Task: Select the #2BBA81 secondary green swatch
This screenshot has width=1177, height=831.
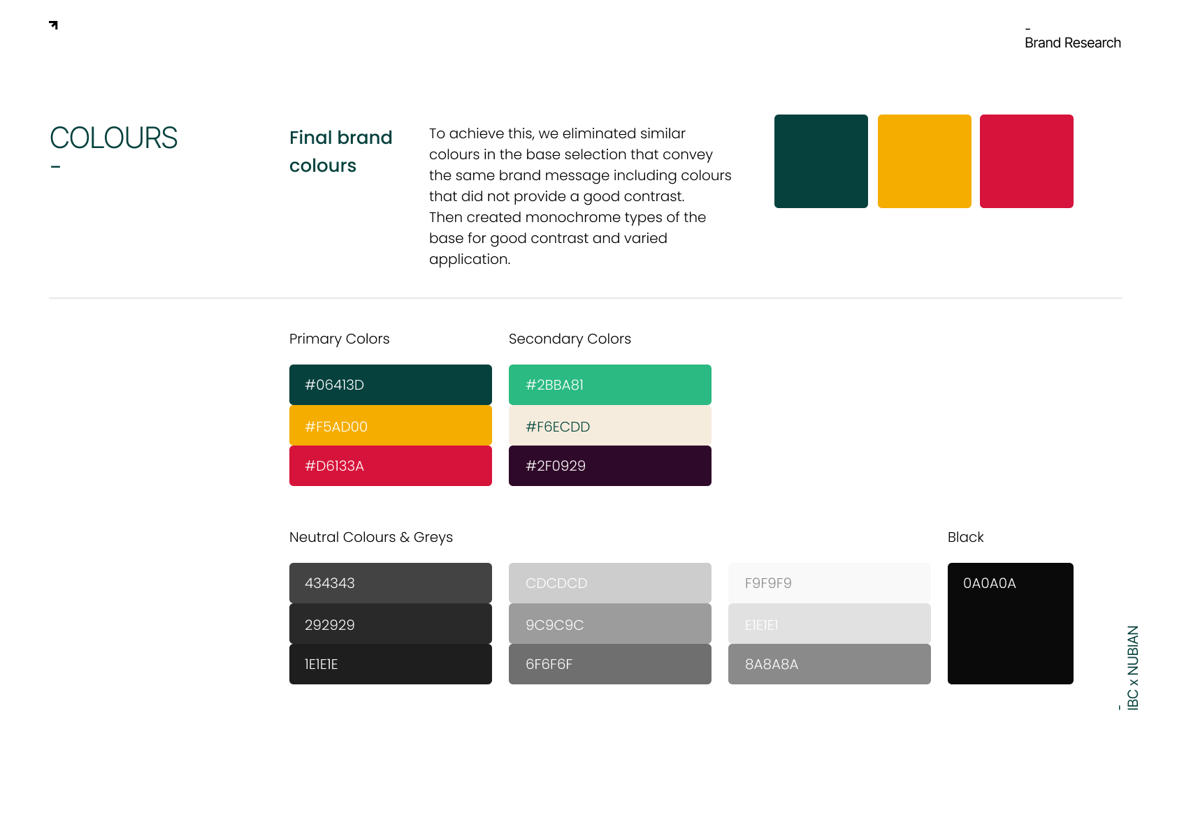Action: click(609, 385)
